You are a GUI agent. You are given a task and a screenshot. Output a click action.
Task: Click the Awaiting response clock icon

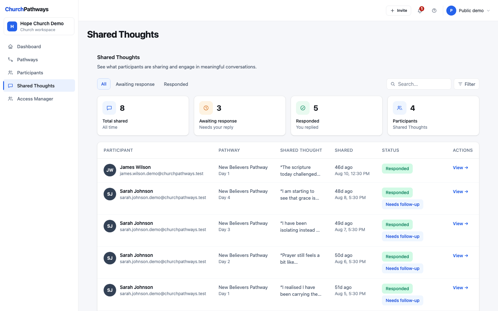(x=206, y=108)
